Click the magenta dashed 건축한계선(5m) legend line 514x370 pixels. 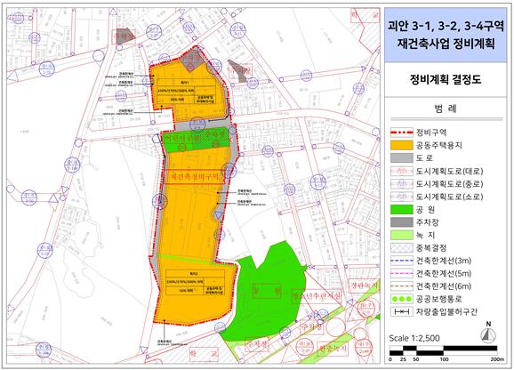pos(402,273)
